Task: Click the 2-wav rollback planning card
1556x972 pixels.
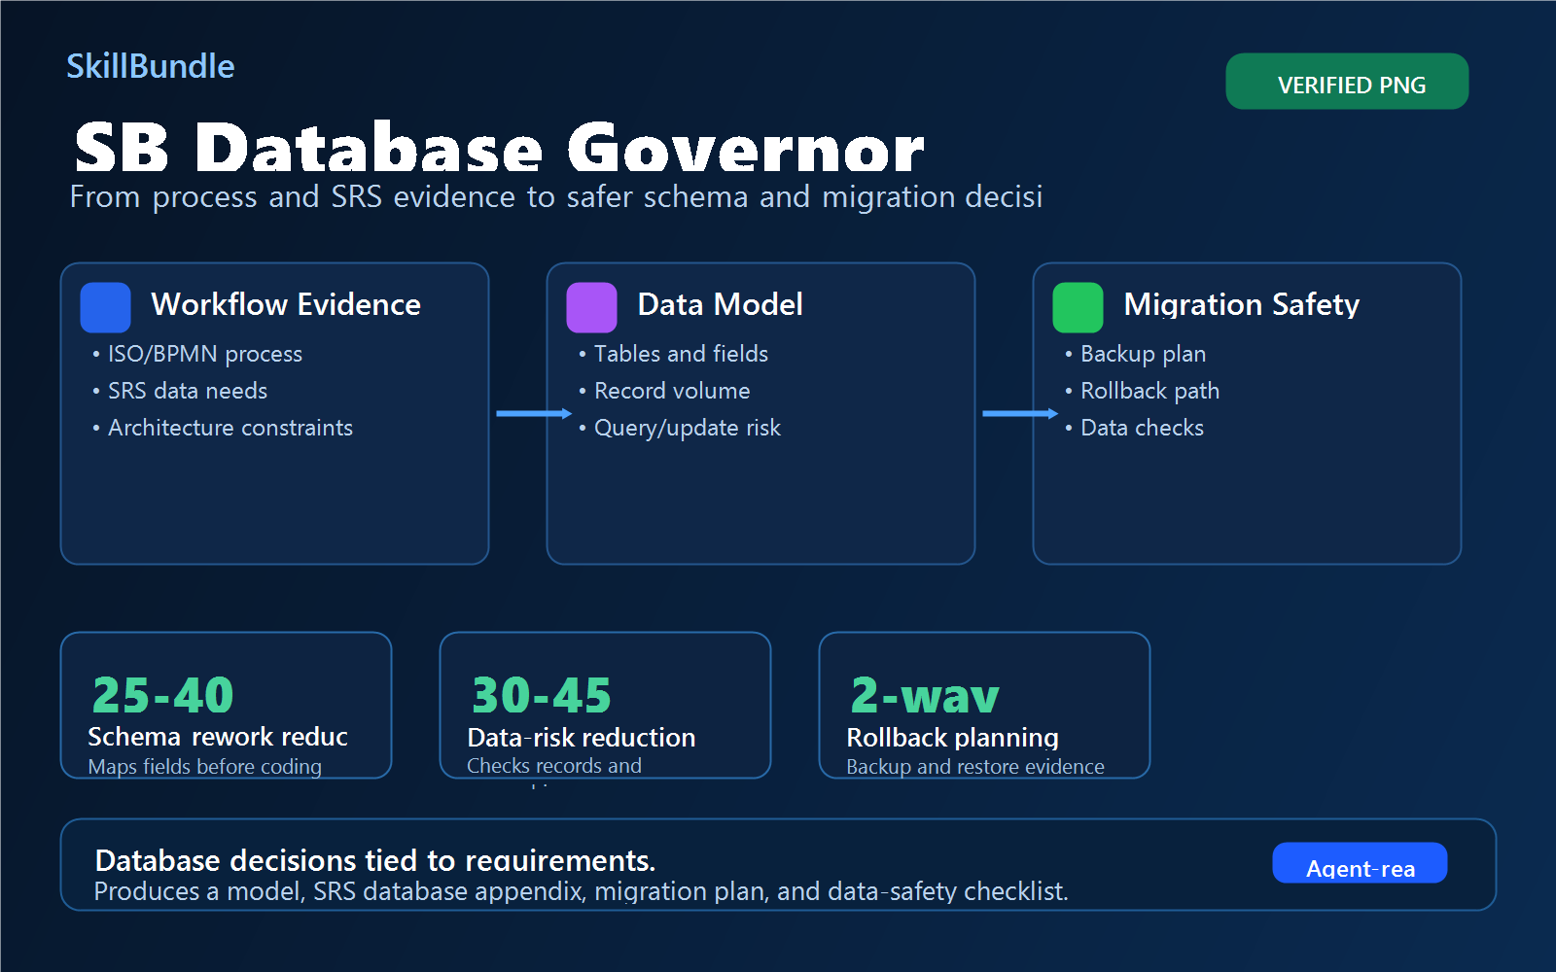Action: 984,705
